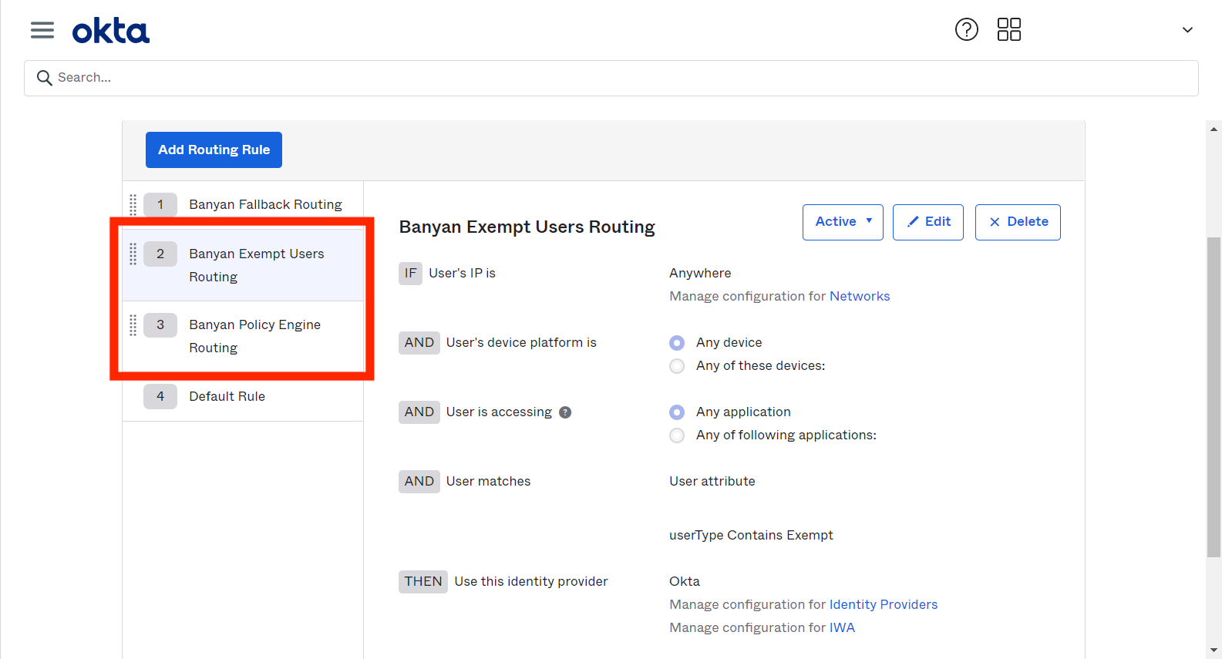
Task: Click the Delete rule button
Action: pos(1017,222)
